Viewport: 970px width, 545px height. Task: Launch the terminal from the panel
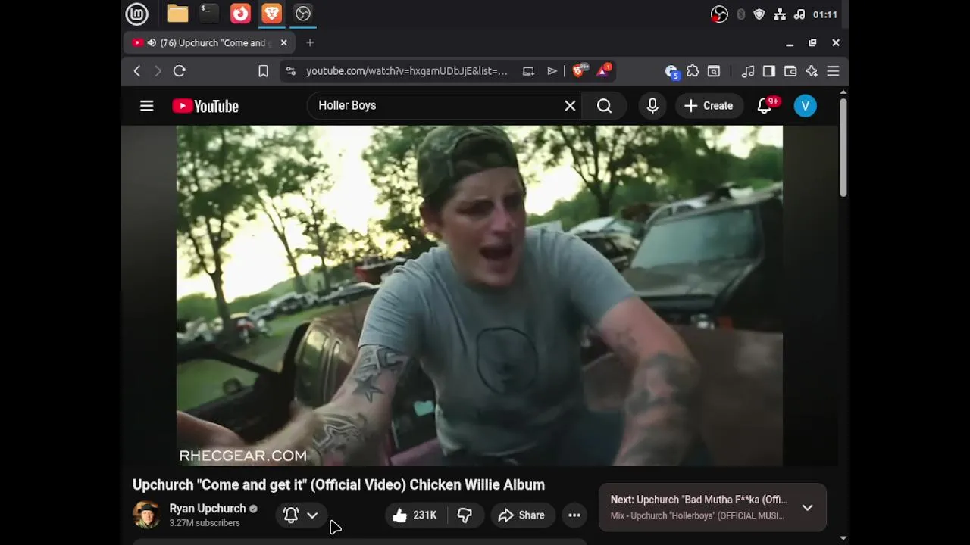(x=209, y=14)
